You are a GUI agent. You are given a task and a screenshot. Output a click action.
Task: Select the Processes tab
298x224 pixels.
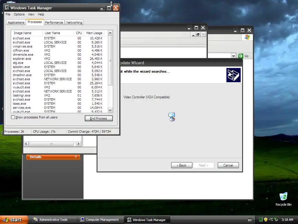35,22
